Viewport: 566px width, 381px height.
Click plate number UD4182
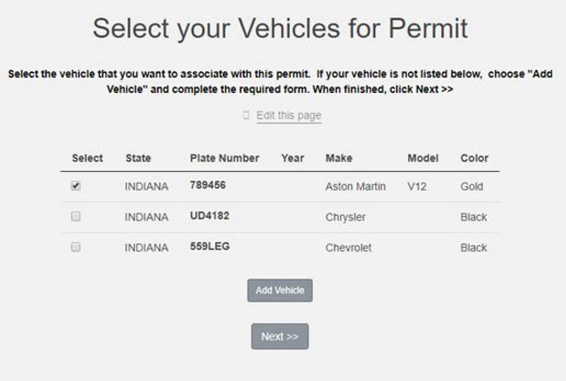point(209,216)
